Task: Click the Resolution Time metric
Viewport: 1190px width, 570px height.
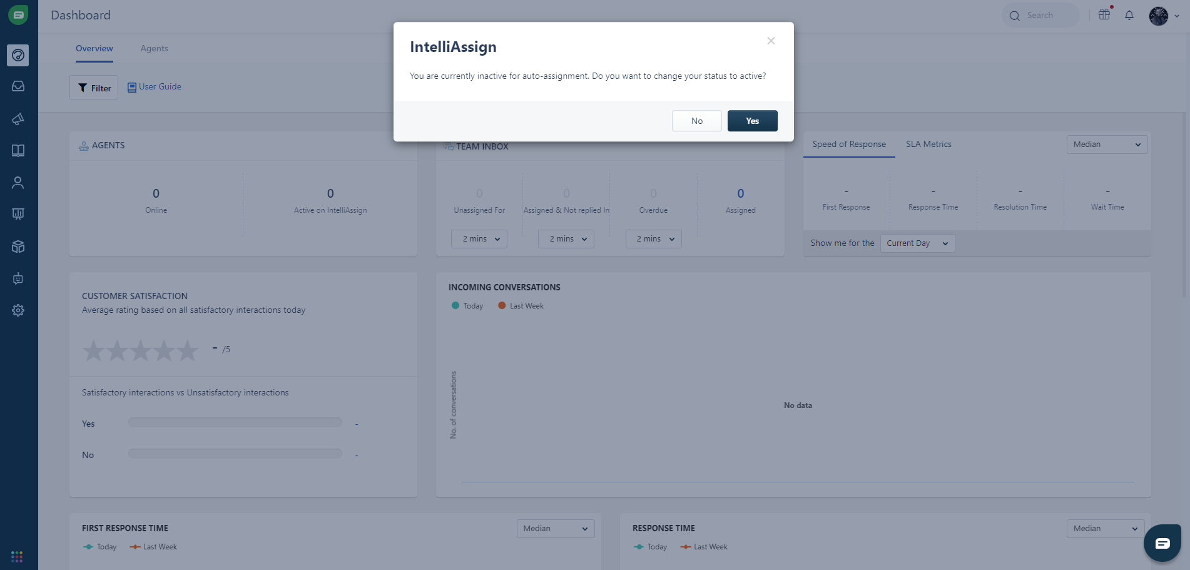Action: click(1020, 199)
